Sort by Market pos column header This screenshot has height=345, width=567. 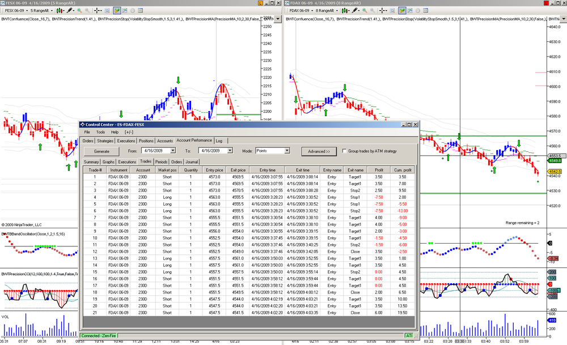click(167, 170)
